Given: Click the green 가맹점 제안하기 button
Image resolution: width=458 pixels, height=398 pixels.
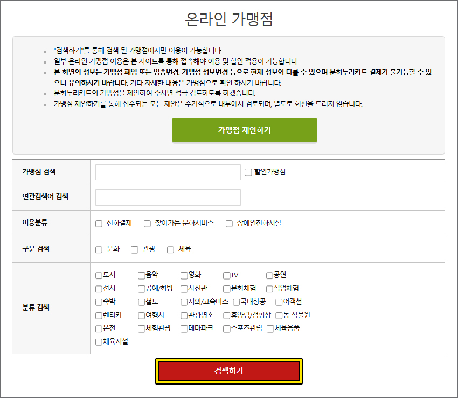Looking at the screenshot, I should tap(244, 130).
